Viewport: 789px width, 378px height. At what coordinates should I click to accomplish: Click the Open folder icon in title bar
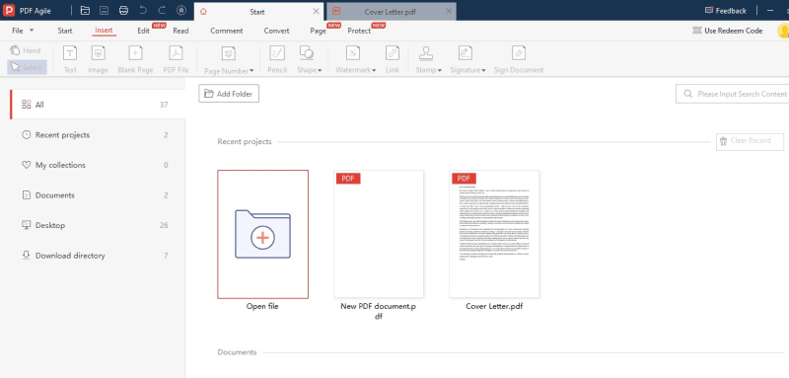(86, 11)
